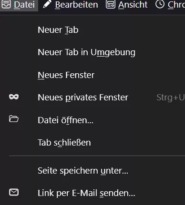The width and height of the screenshot is (185, 205).
Task: Click the layout icon beside Ansicht
Action: [111, 4]
